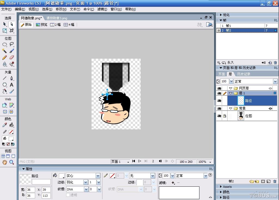279x200 pixels.
Task: Expand the 优化 panel
Action: 221,15
